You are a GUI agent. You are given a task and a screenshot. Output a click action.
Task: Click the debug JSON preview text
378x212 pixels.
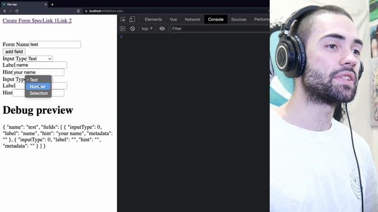58,137
